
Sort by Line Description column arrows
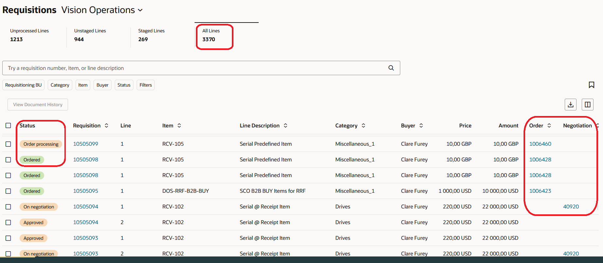(x=285, y=125)
